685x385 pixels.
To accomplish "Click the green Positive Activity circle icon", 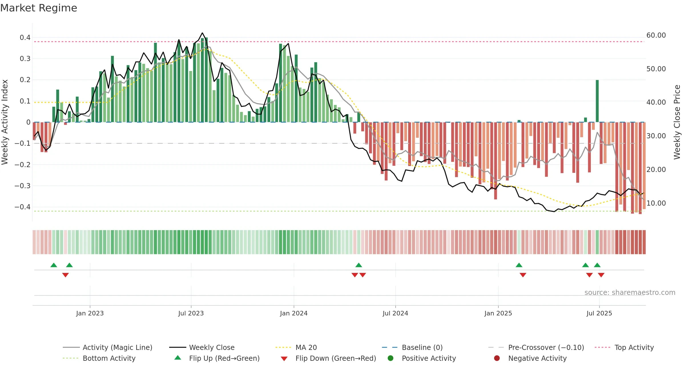I will (390, 358).
